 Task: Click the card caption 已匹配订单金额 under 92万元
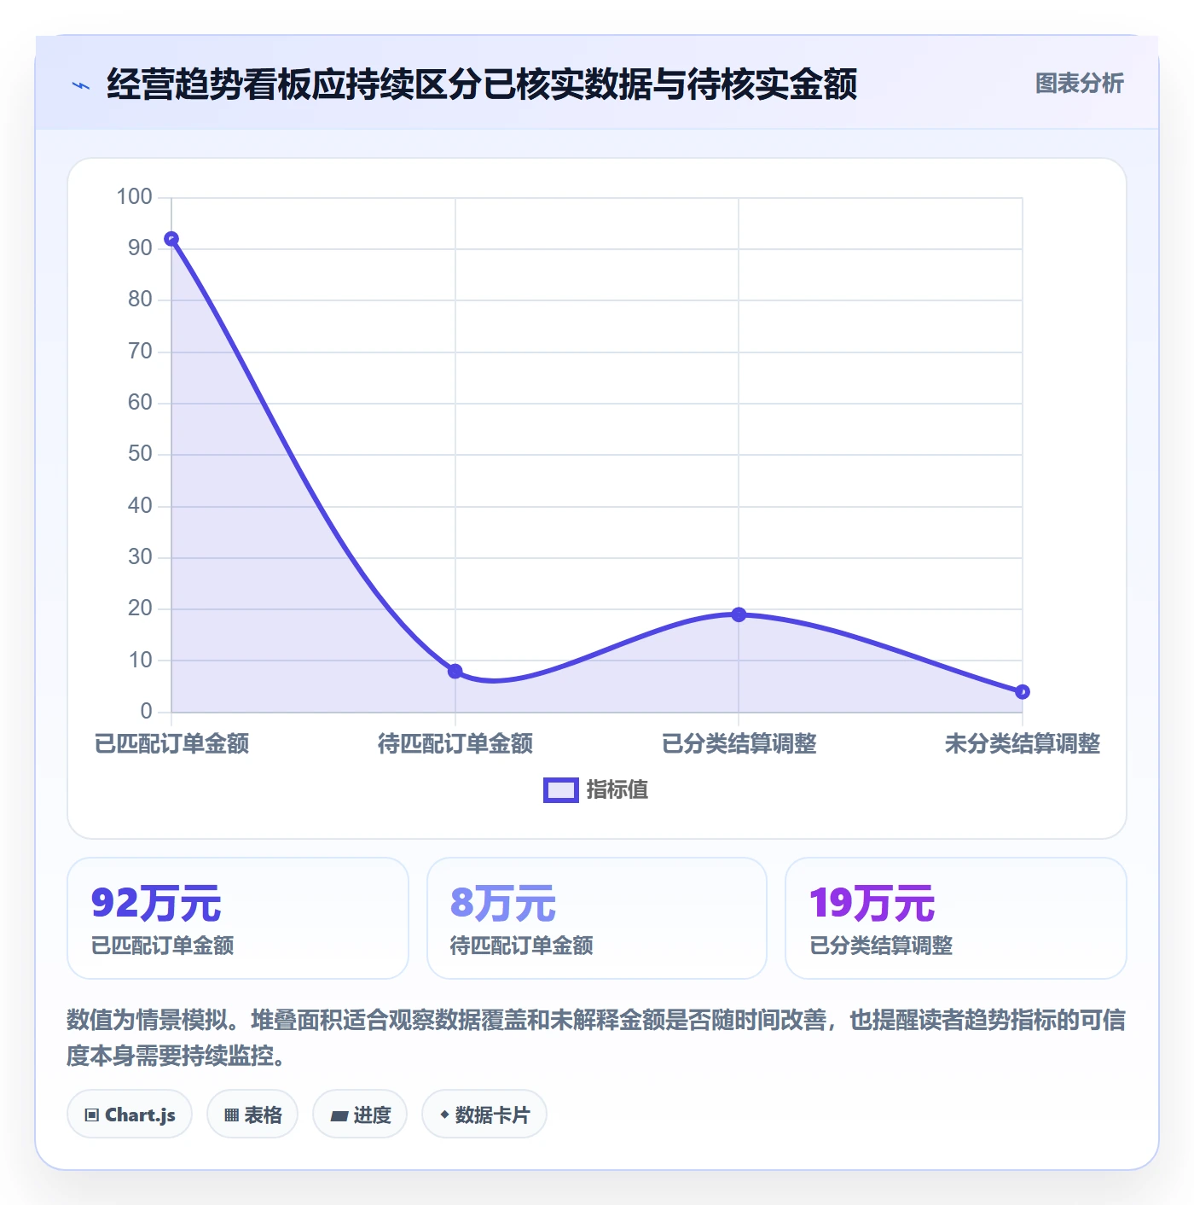(162, 946)
